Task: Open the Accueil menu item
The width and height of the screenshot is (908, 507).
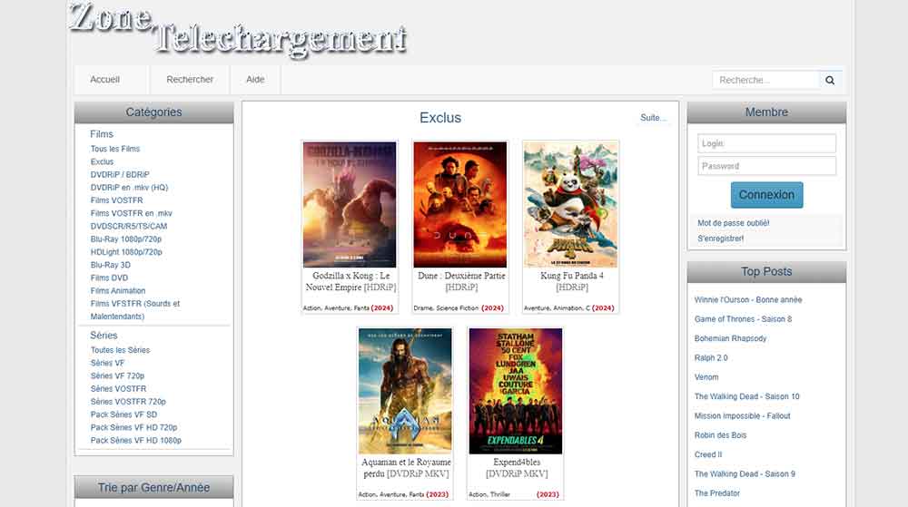Action: point(104,80)
